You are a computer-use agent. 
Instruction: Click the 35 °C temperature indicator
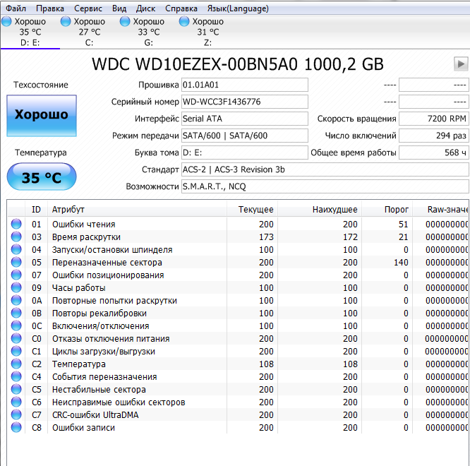tap(42, 177)
